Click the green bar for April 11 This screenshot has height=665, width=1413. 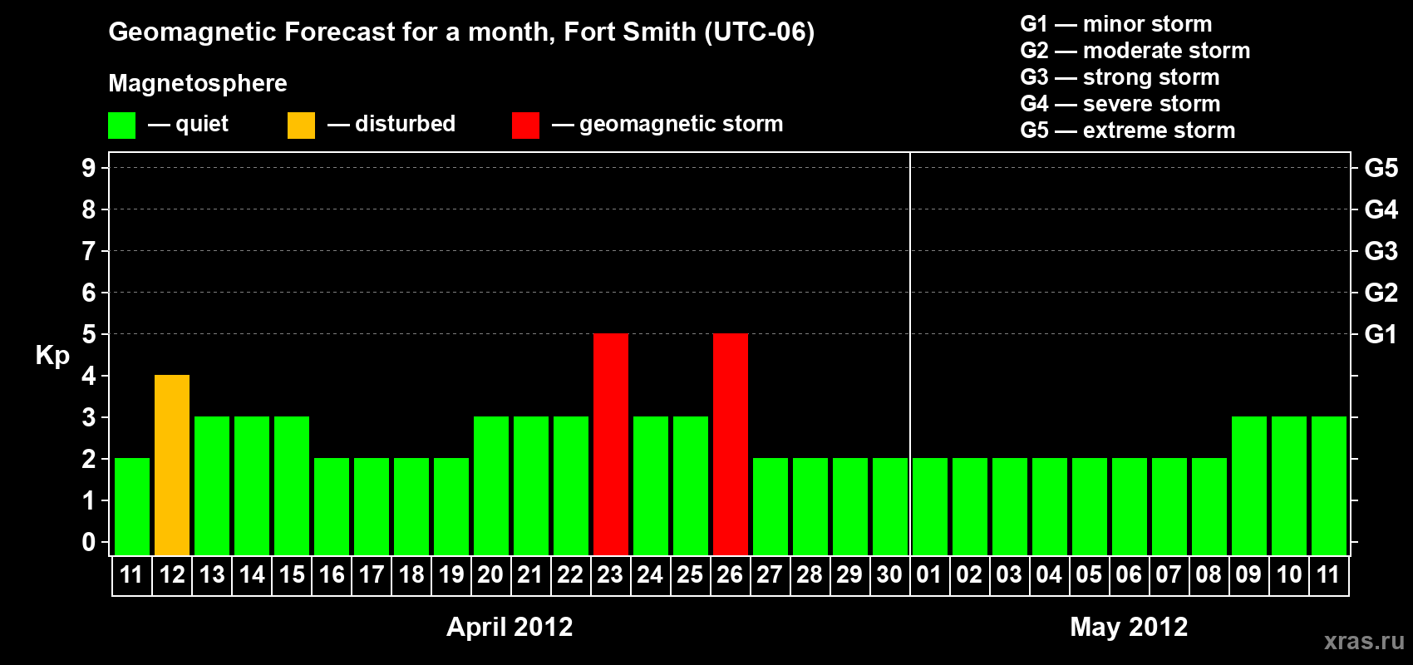(132, 506)
